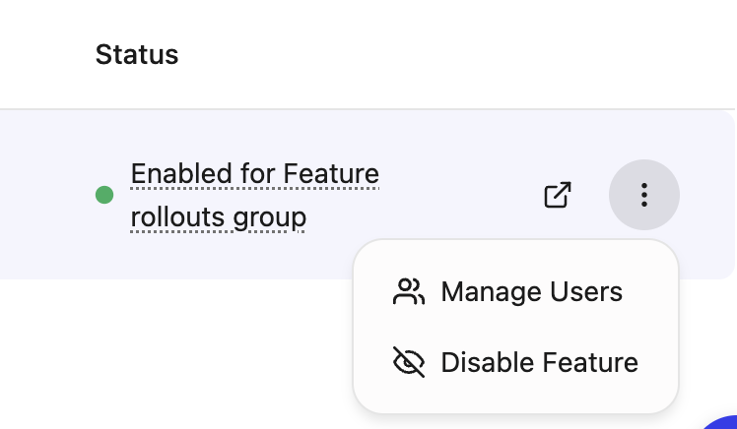Click the word "Feature" in the status label
Screen dimensions: 737x429
coord(331,174)
